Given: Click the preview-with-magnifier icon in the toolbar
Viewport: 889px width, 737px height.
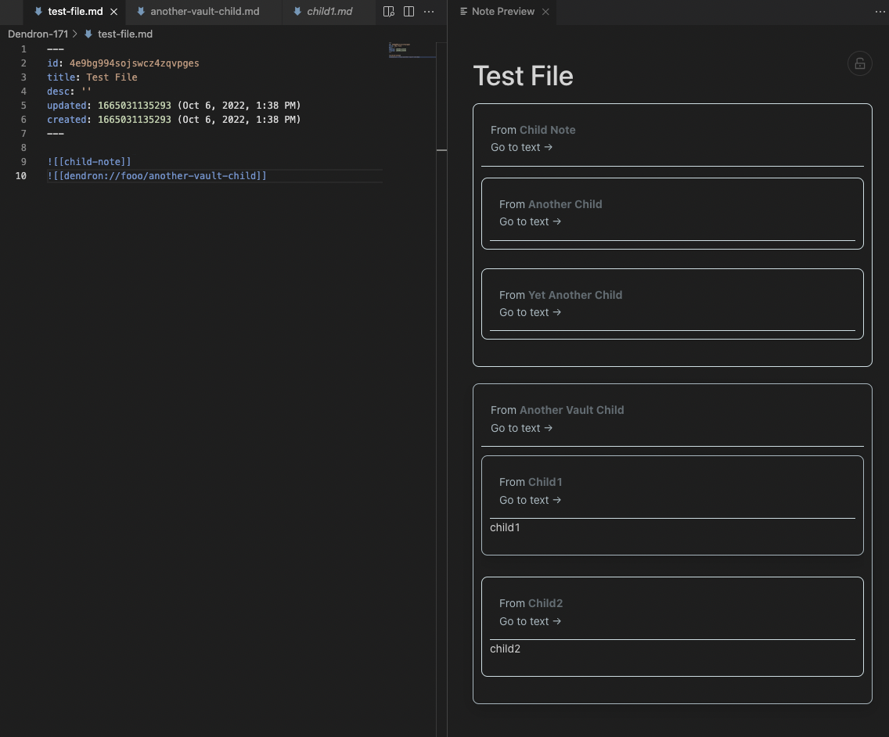Looking at the screenshot, I should click(x=388, y=11).
